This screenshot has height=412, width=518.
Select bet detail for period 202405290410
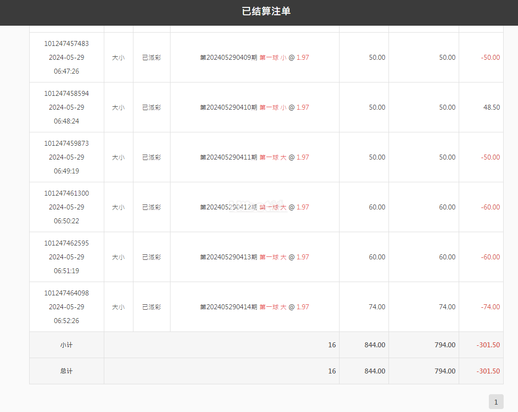(255, 107)
